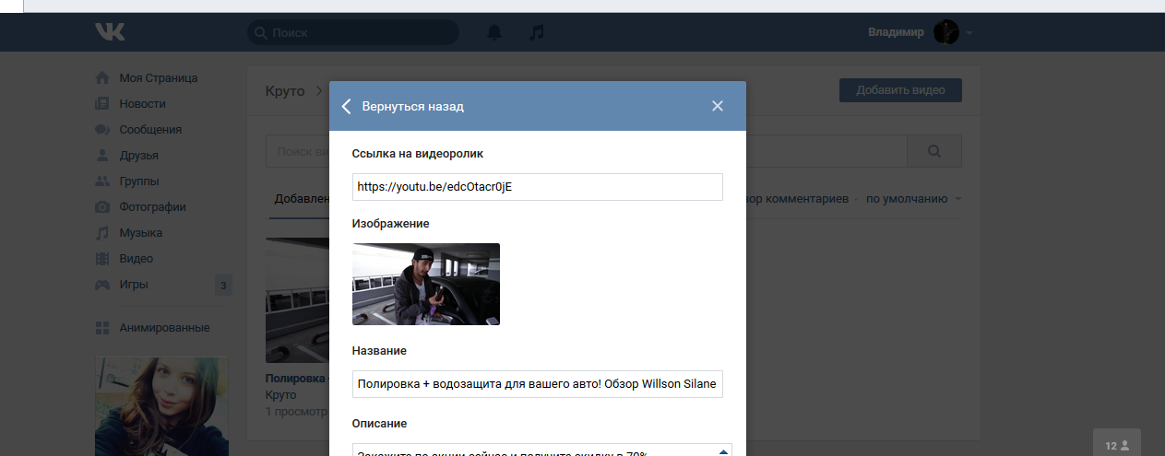Close the video dialog with X
This screenshot has width=1165, height=456.
click(718, 106)
